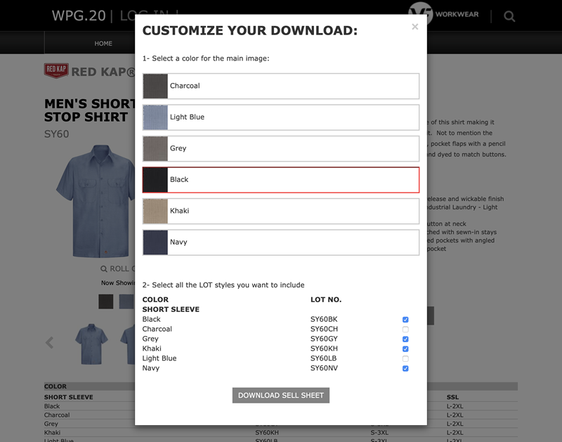Click the SY60NV lot number text

click(324, 368)
